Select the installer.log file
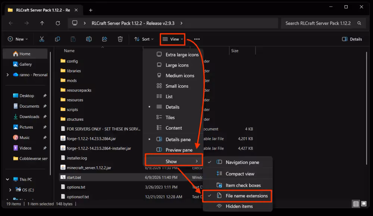The width and height of the screenshot is (373, 216). pyautogui.click(x=77, y=158)
